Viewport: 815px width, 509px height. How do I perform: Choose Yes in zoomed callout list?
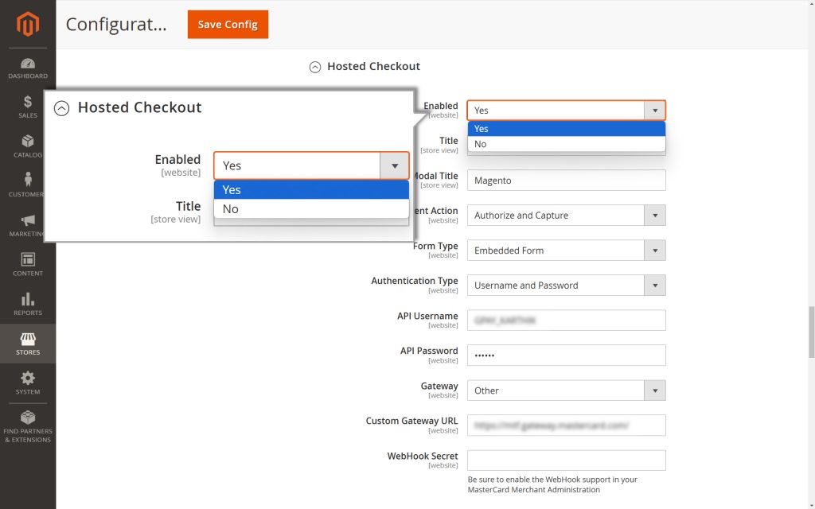point(311,189)
